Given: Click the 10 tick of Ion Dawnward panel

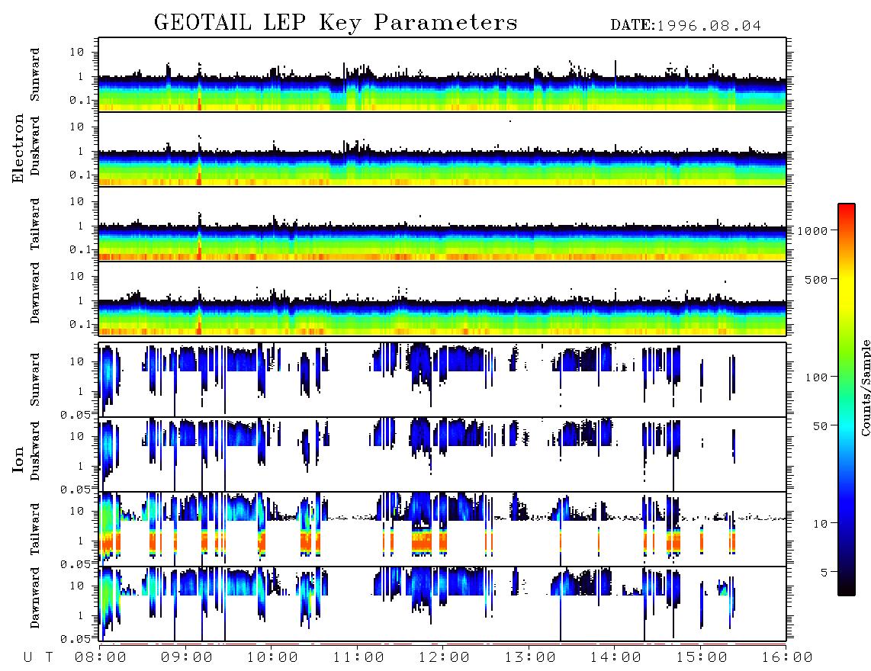Looking at the screenshot, I should click(x=77, y=586).
